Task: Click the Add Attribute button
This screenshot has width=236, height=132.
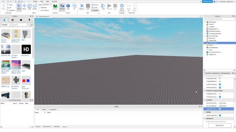Action: (x=220, y=125)
